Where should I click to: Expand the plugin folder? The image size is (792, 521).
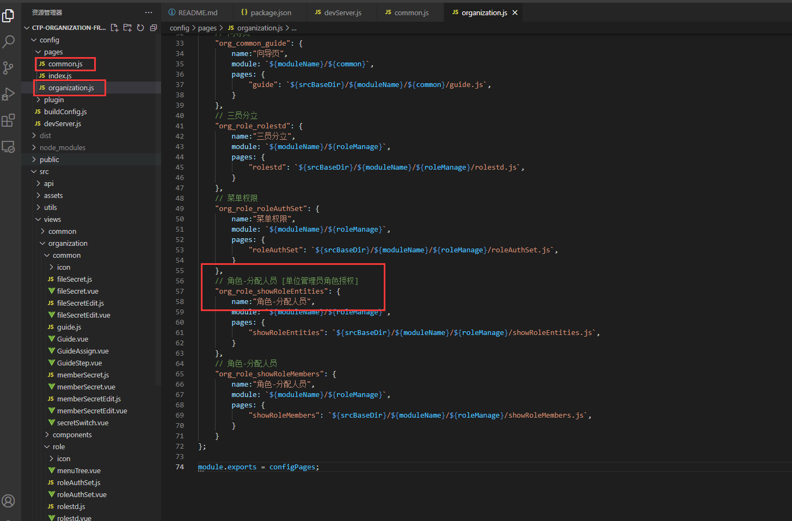(x=53, y=100)
